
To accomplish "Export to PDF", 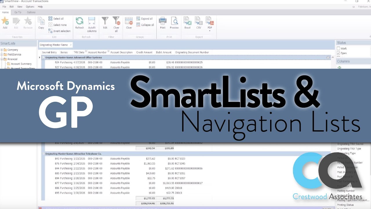I will [210, 23].
